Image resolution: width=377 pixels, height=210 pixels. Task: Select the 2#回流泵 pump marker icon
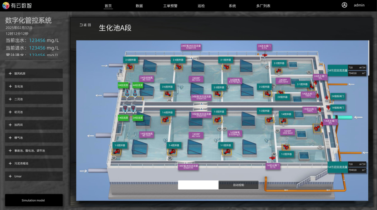133,109
